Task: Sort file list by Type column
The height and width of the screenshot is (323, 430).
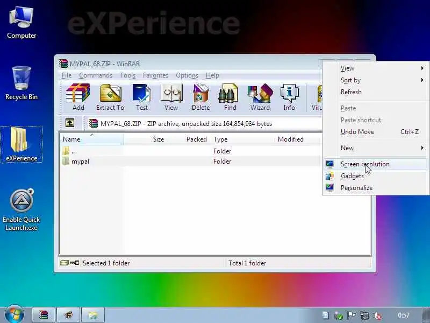Action: click(243, 139)
